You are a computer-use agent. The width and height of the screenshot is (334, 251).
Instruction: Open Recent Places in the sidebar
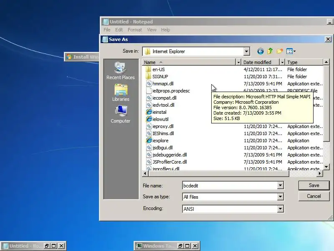pos(120,71)
